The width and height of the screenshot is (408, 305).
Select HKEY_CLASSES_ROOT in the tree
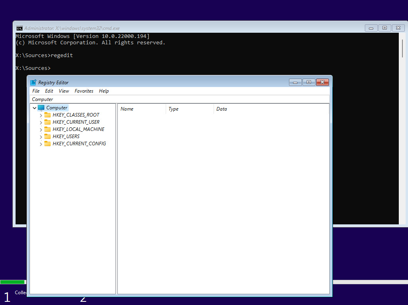click(x=76, y=115)
